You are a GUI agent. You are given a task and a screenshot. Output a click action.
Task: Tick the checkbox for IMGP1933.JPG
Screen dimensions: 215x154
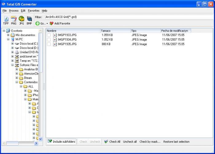point(49,35)
